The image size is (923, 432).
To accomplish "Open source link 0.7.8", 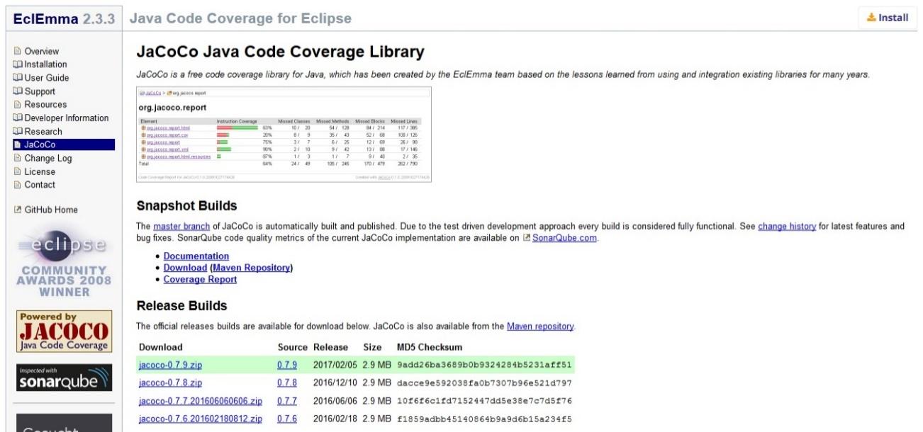I will (287, 383).
